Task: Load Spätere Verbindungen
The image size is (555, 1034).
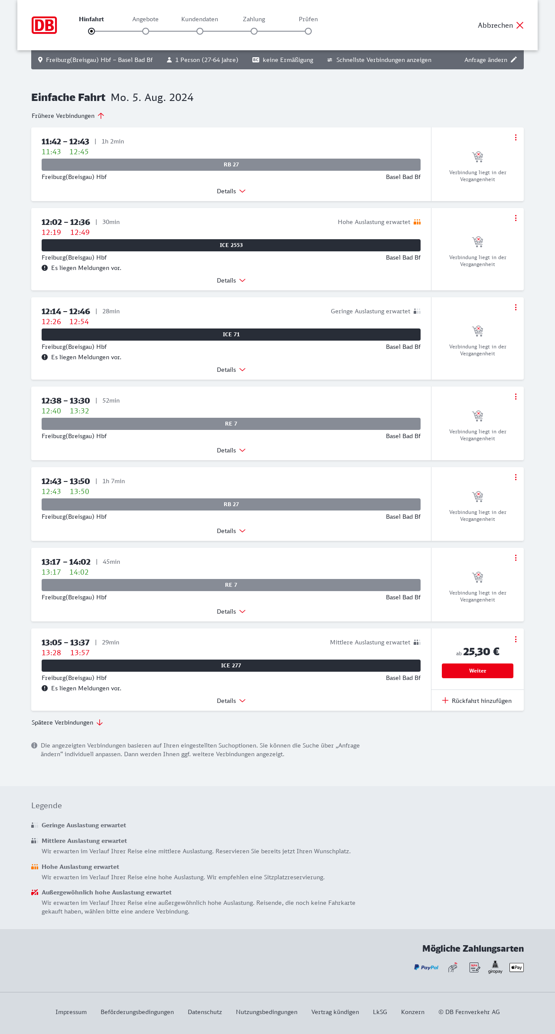Action: [67, 722]
